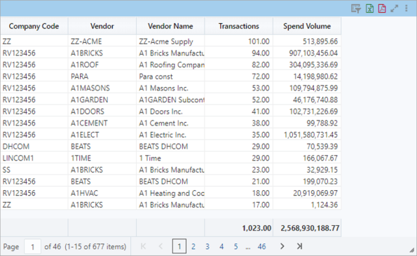
Task: Select the A1 Doors Inc. cell
Action: tap(170, 112)
